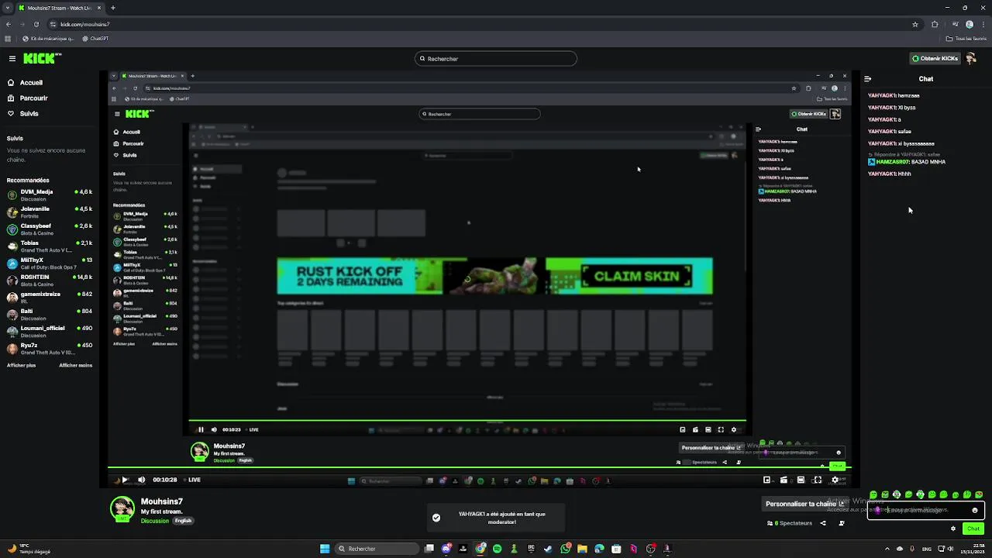Jump to LIVE in the outer player
992x558 pixels.
[191, 480]
